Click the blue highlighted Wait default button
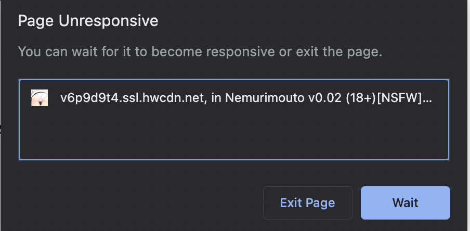 [405, 203]
